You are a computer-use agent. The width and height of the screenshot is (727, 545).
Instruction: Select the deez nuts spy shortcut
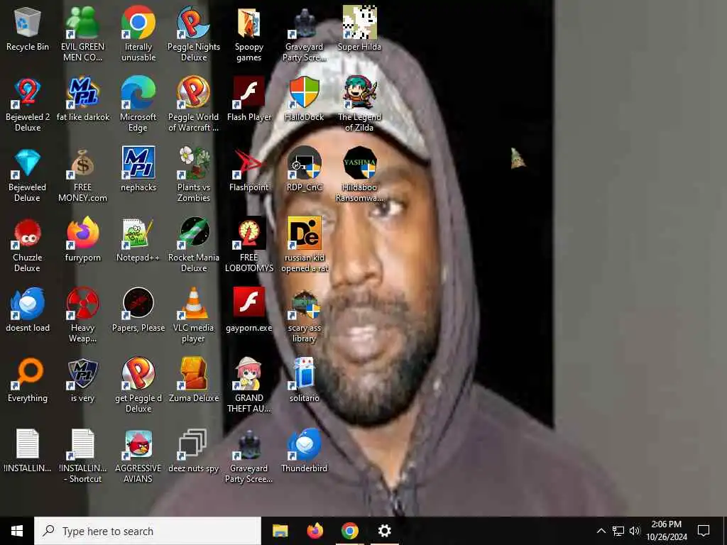coord(193,444)
